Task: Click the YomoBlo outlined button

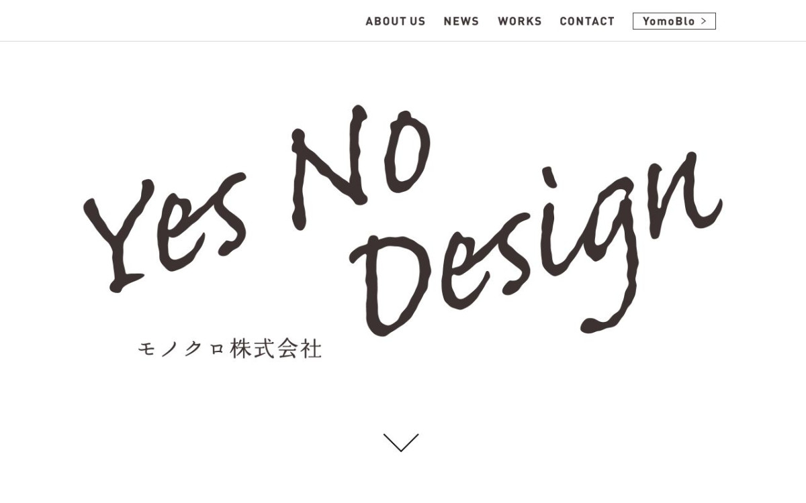Action: click(x=674, y=21)
